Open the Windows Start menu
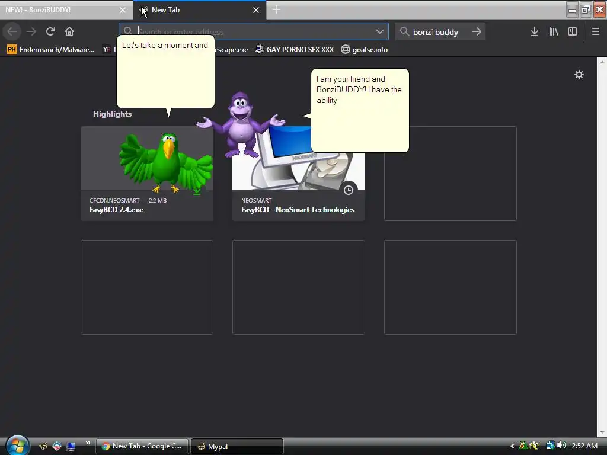Screen dimensions: 607x455 point(17,445)
